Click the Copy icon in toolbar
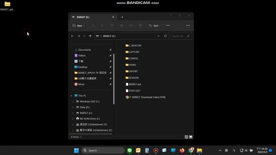 (103, 26)
